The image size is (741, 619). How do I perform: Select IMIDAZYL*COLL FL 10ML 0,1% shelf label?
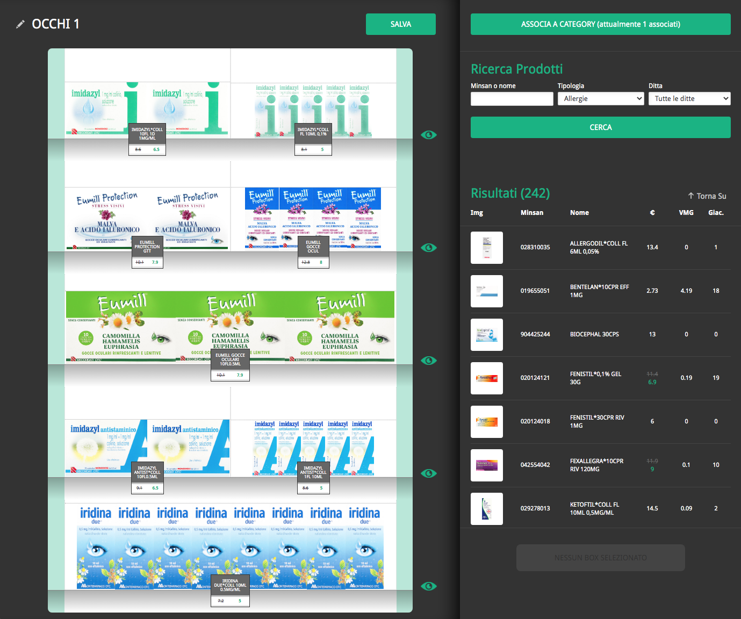click(x=313, y=140)
